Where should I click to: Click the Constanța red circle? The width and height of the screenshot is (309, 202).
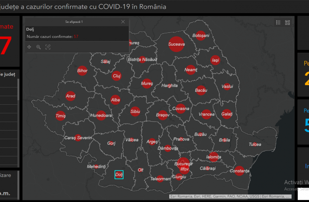tap(239, 171)
